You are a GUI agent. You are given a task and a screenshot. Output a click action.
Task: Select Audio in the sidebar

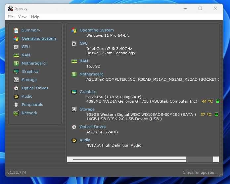click(27, 96)
